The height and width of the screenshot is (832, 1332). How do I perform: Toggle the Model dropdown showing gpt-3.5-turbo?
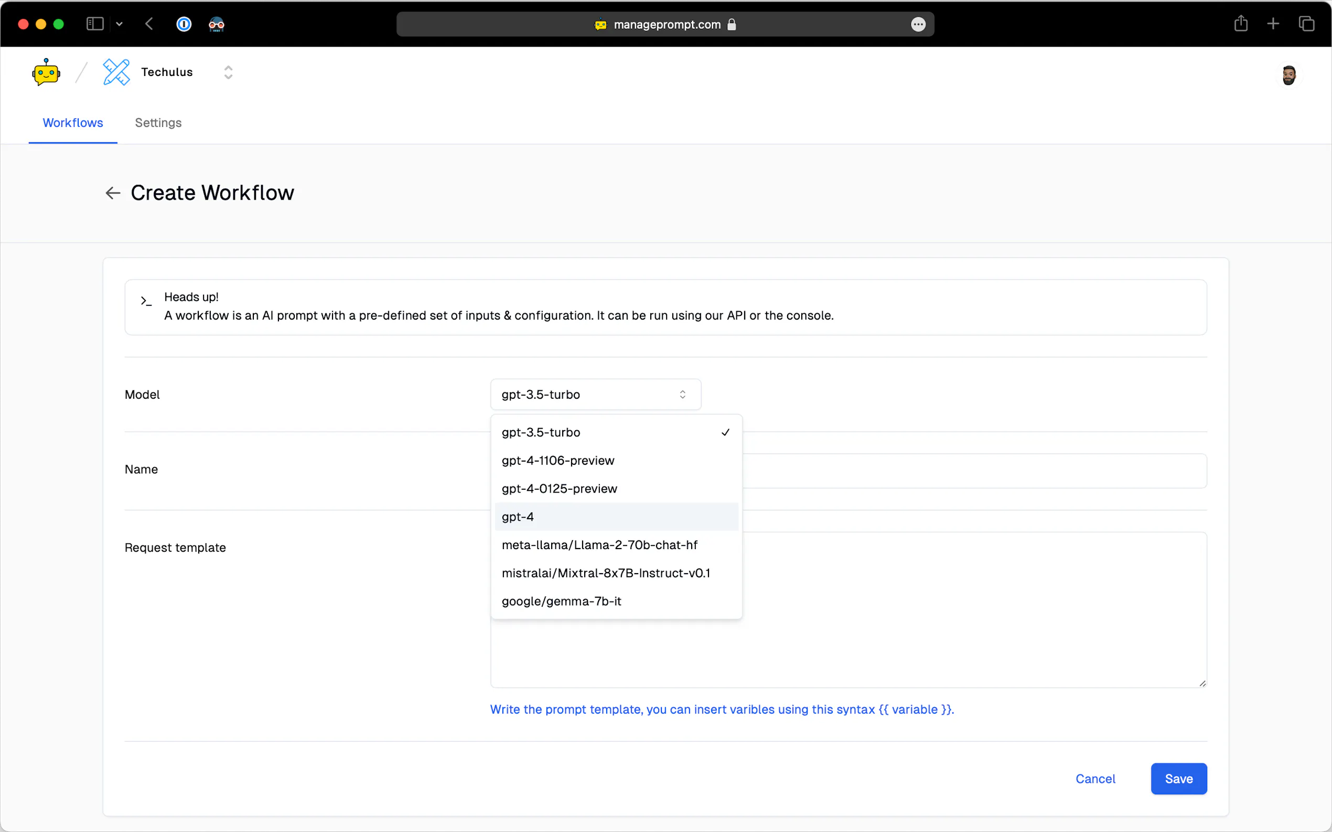595,395
